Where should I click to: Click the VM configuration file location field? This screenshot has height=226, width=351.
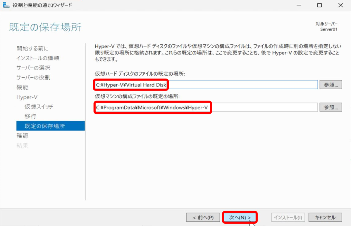pyautogui.click(x=206, y=107)
